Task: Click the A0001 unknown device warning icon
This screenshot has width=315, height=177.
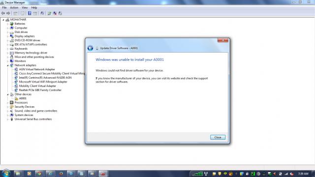Action: [16, 98]
